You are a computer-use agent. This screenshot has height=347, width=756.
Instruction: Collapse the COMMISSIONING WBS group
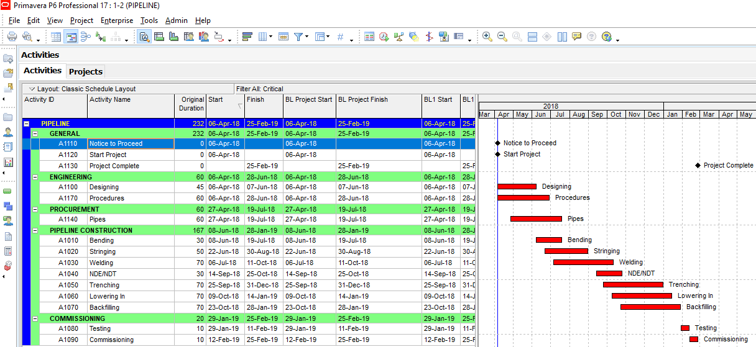[x=35, y=318]
